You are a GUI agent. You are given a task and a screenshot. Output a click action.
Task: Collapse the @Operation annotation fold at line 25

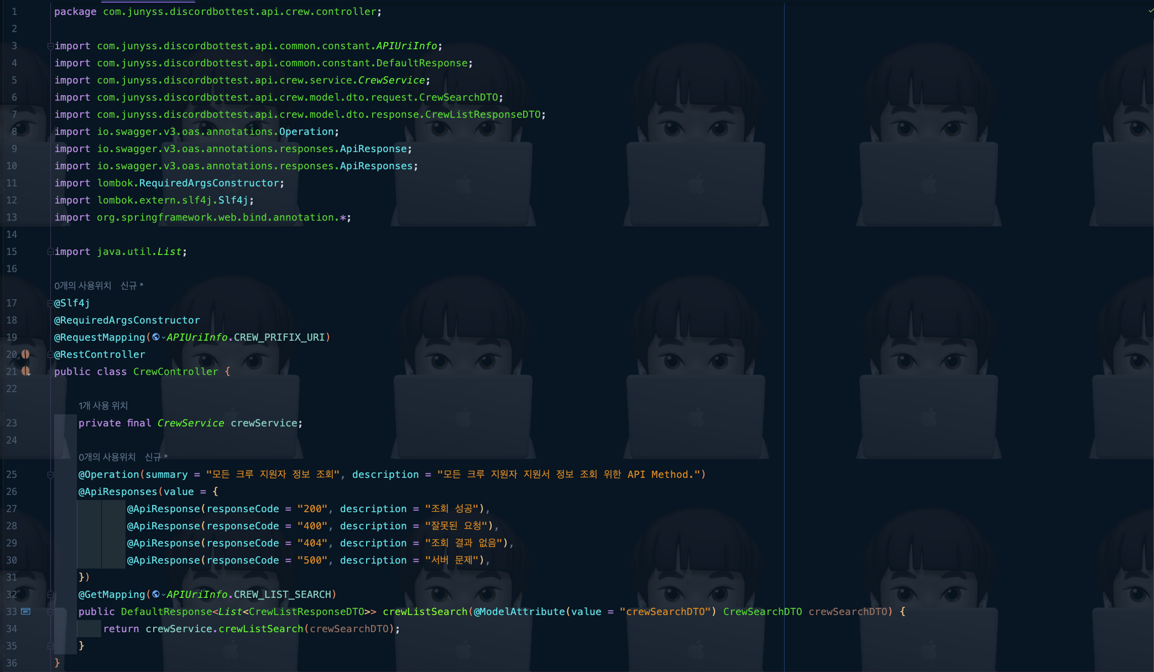(x=50, y=475)
